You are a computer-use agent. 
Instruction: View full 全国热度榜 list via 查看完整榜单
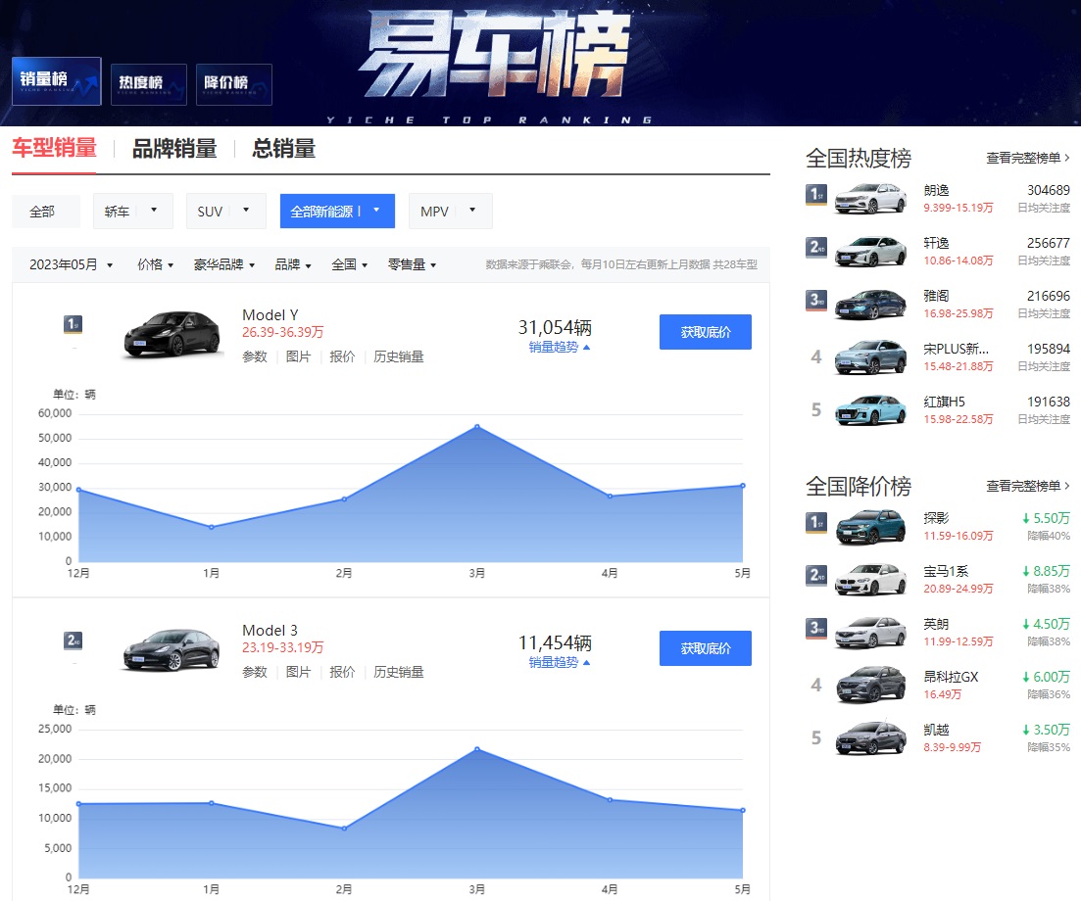pos(1027,158)
